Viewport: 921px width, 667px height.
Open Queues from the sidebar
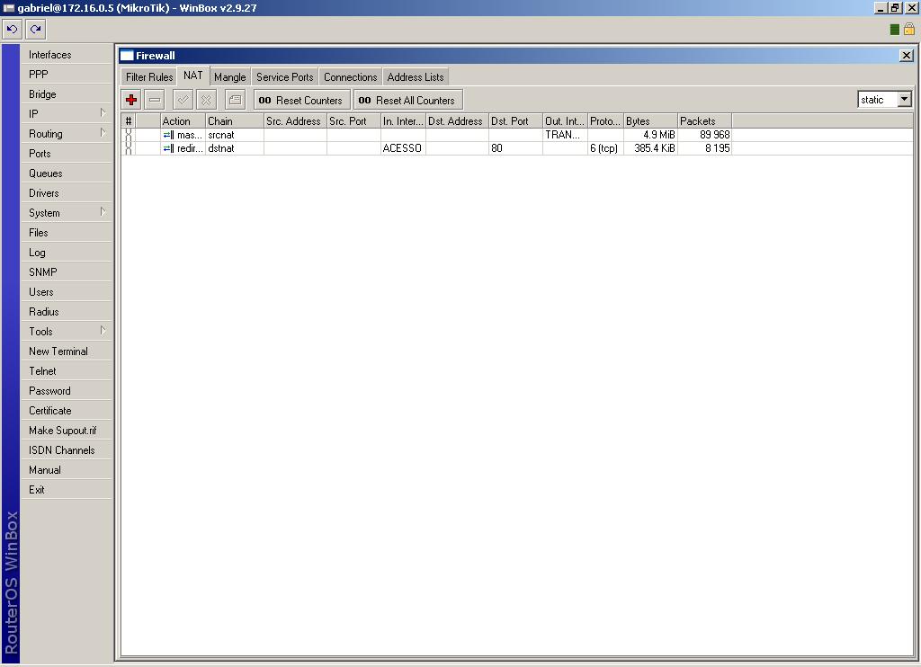pos(67,173)
